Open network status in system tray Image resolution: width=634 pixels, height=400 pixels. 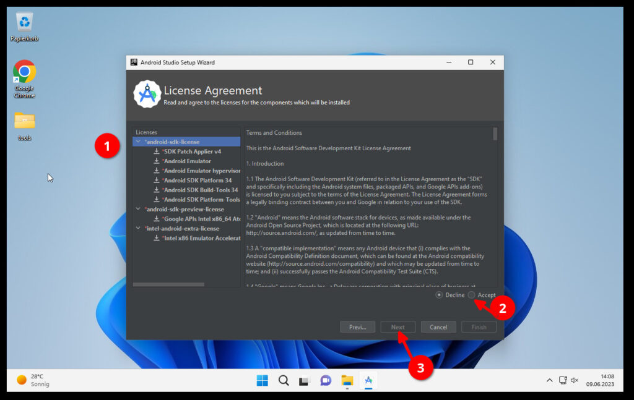563,380
